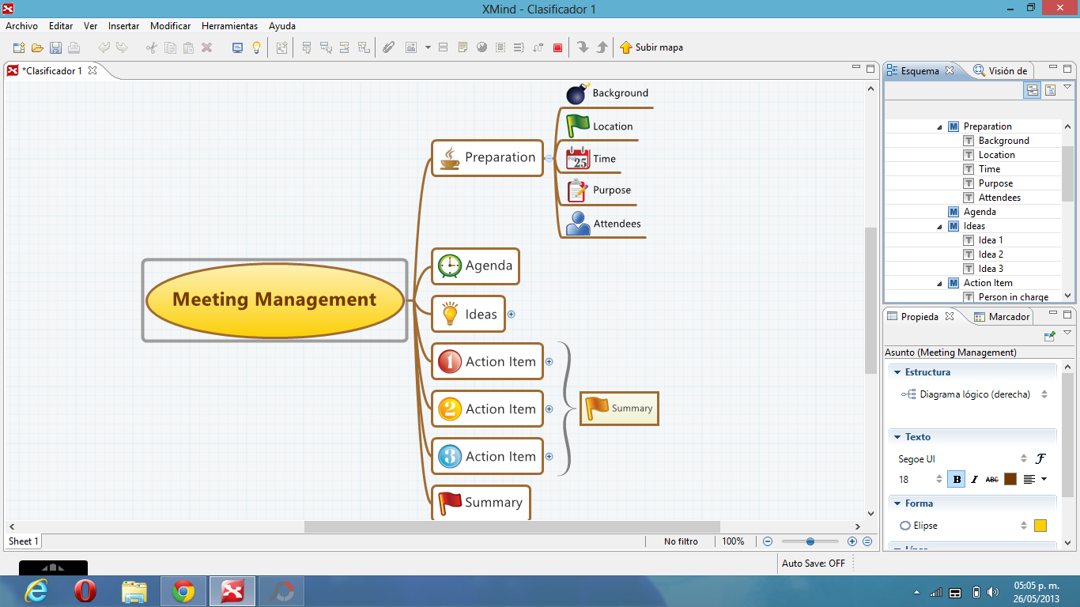Screen dimensions: 1080x607
Task: Select the calendar marker on Time topic
Action: coord(578,158)
